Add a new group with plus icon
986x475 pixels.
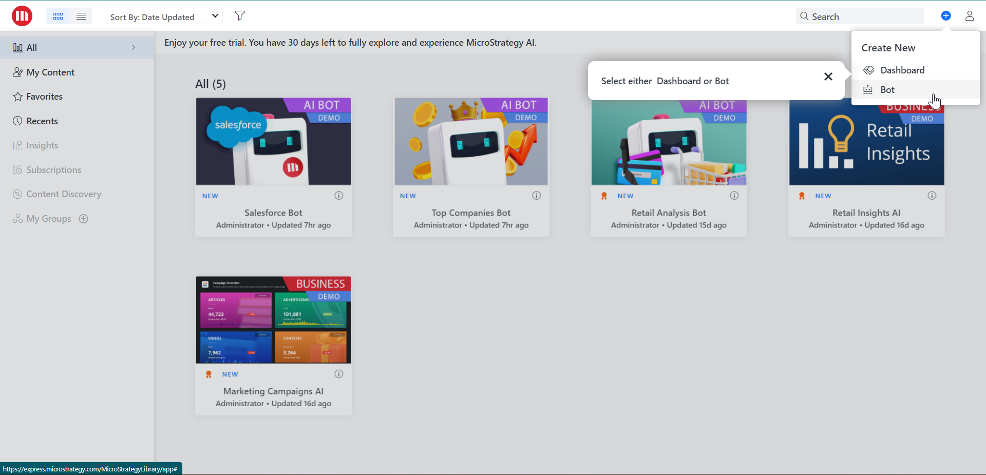(84, 219)
